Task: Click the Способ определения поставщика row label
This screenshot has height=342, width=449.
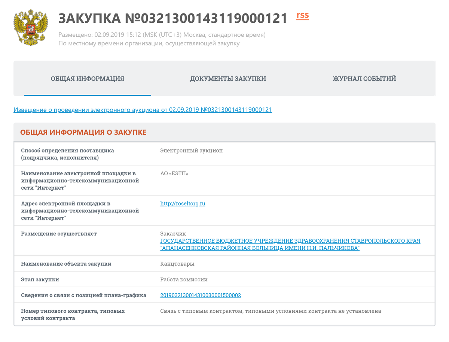Action: pos(67,154)
